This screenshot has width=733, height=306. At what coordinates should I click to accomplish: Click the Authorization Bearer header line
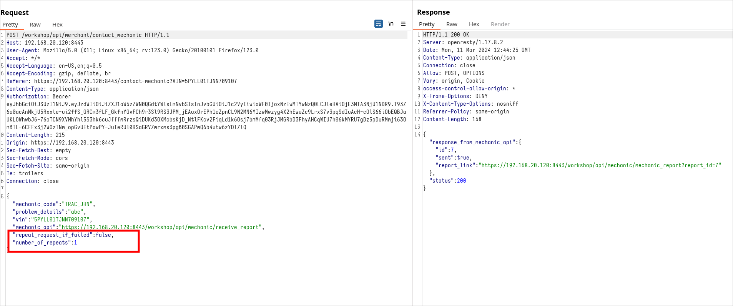38,96
